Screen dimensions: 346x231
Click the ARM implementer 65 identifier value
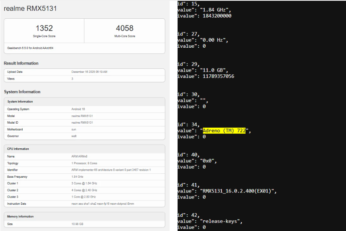[111, 170]
